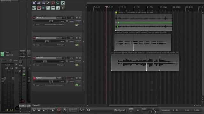The image size is (204, 114).
Task: Click the Open Project toolbar icon
Action: (x=39, y=3)
